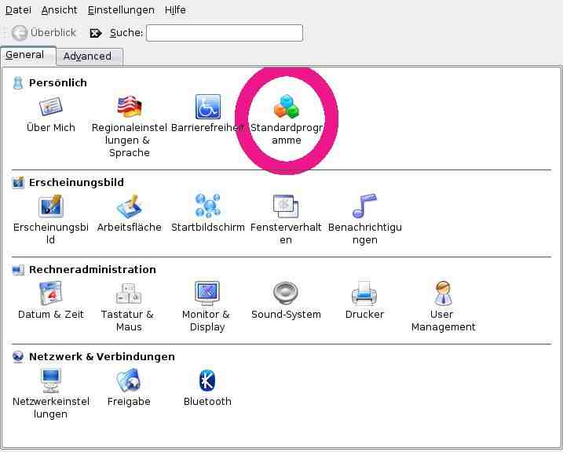This screenshot has height=452, width=563.
Task: Open the Sound-System speaker icon
Action: 286,293
